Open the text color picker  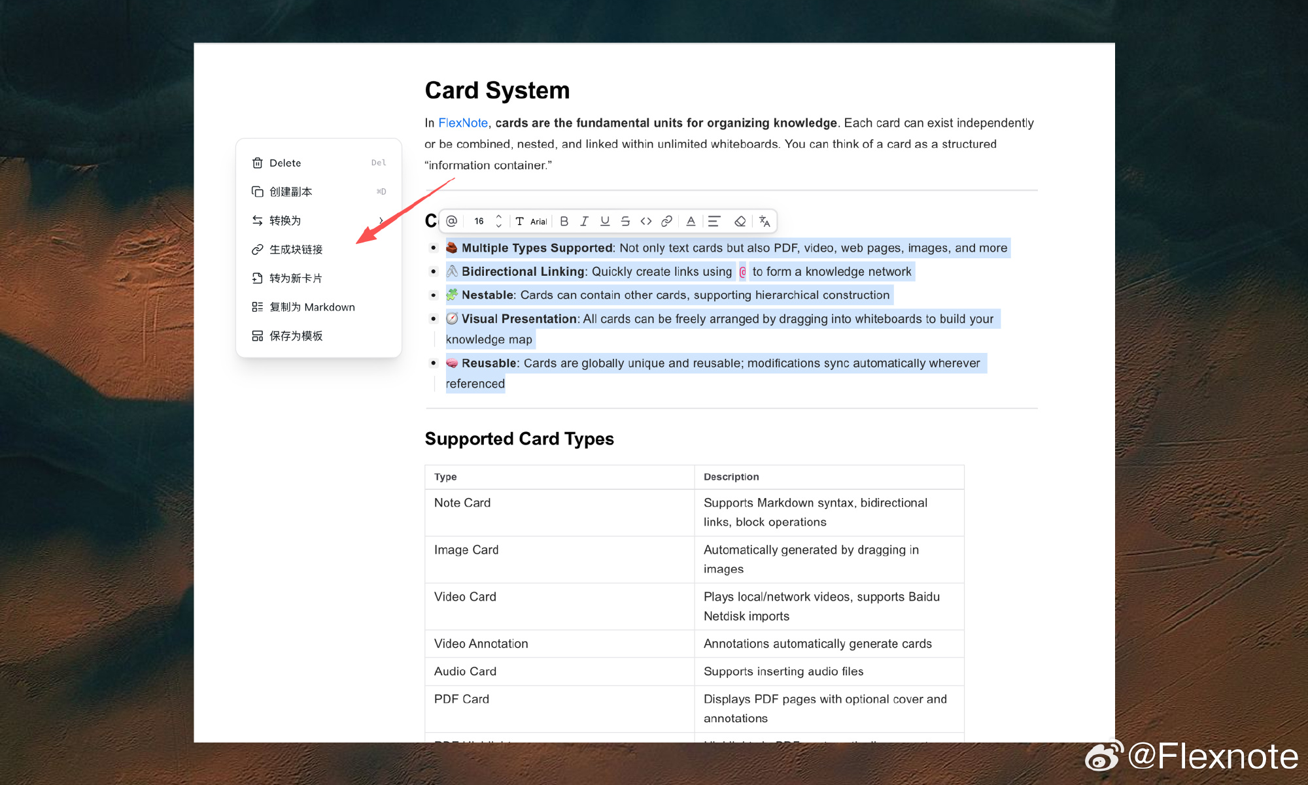coord(691,221)
